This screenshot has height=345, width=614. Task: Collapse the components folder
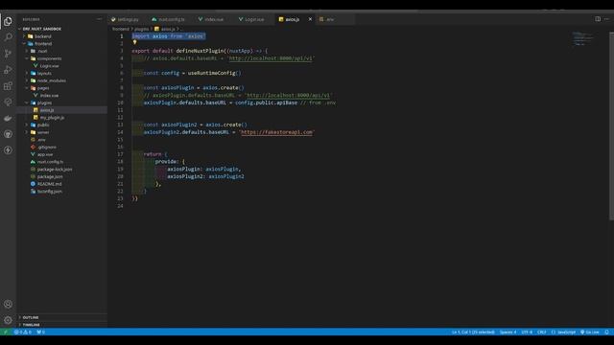pos(49,58)
